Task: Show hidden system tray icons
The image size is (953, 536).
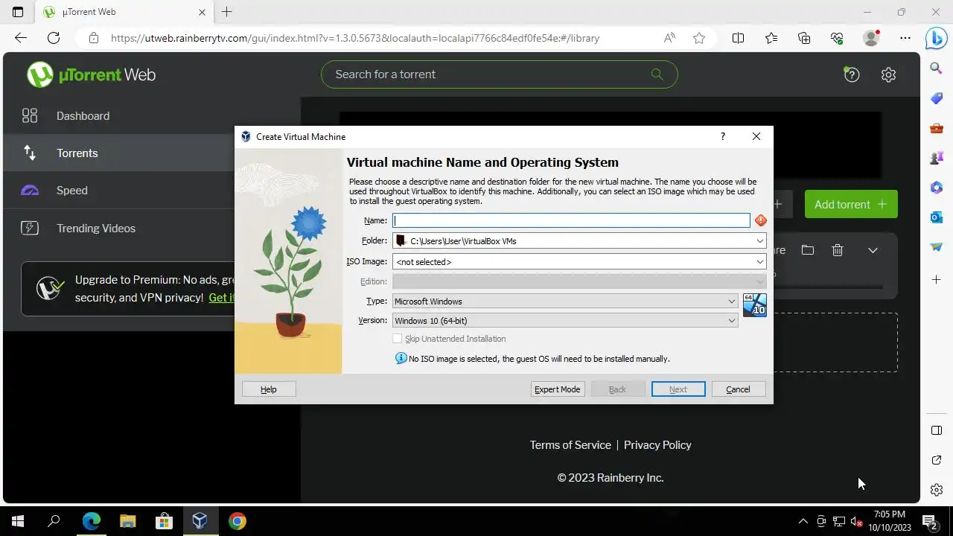Action: 803,521
